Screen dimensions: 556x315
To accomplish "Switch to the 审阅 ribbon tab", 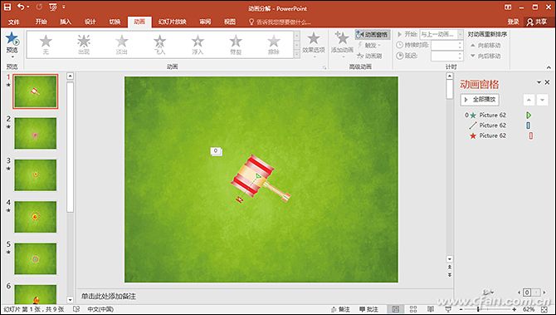I will click(x=205, y=22).
